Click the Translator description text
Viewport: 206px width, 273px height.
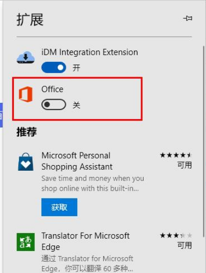pos(87,264)
